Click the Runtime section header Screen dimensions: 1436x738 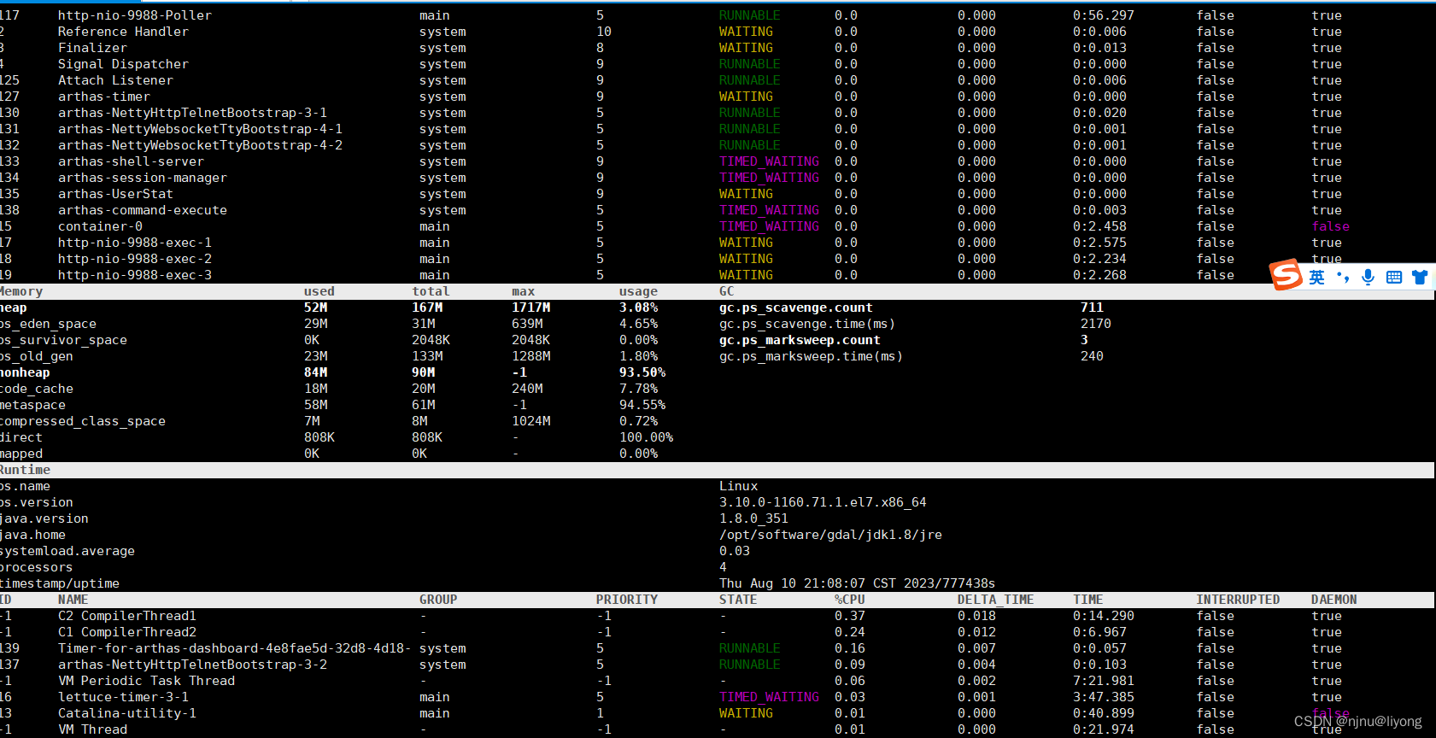click(x=25, y=470)
